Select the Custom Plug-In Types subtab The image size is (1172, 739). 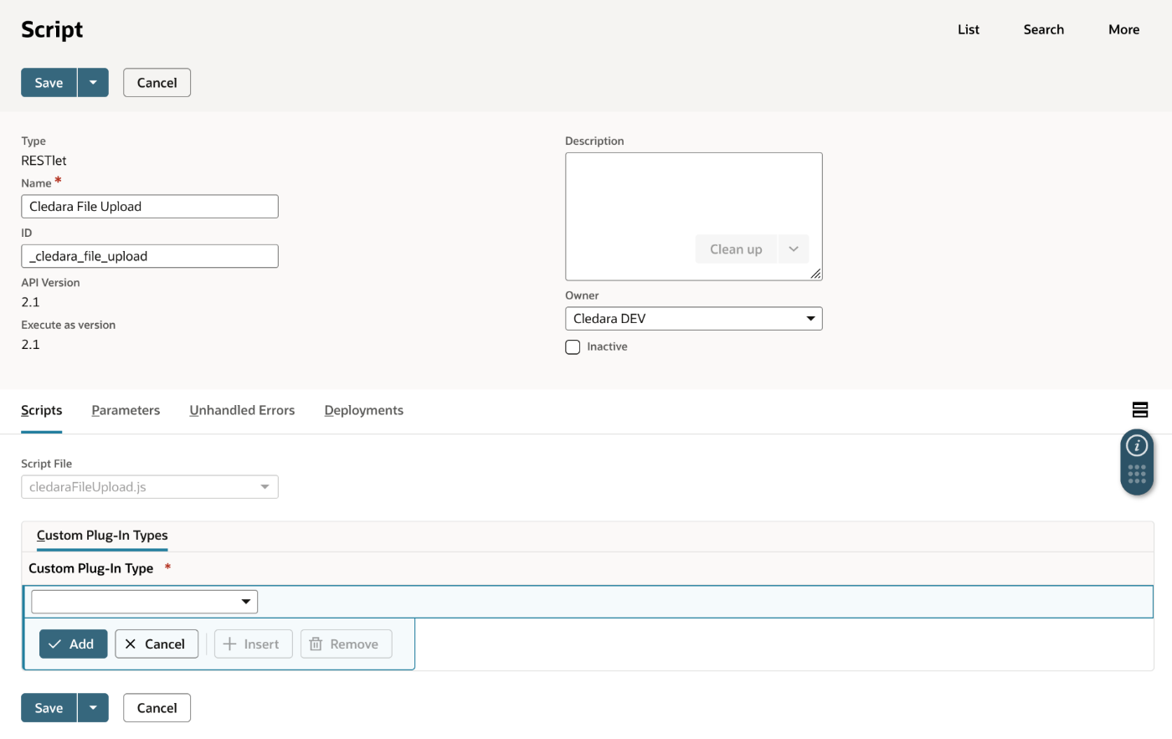click(x=102, y=536)
